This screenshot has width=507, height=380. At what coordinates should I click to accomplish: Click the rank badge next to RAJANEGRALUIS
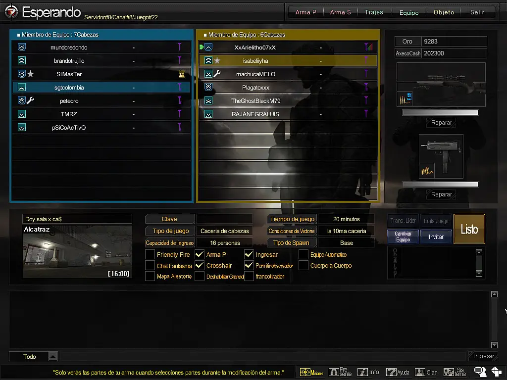tap(208, 114)
